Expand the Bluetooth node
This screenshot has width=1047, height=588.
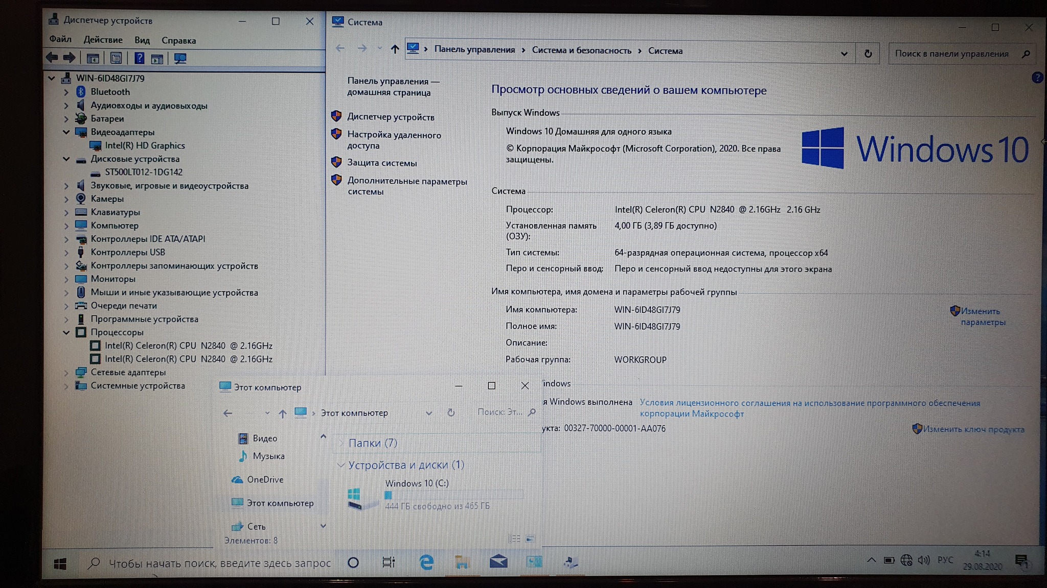[66, 92]
